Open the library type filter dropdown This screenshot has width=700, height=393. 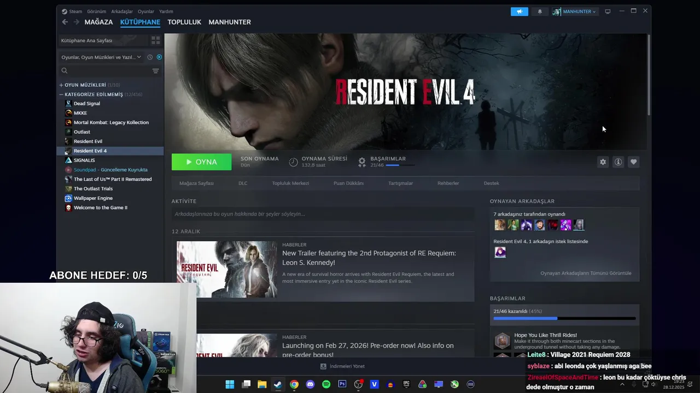[101, 57]
